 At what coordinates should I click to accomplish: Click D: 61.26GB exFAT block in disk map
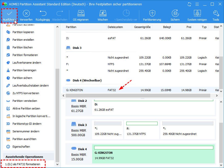[x=153, y=107]
